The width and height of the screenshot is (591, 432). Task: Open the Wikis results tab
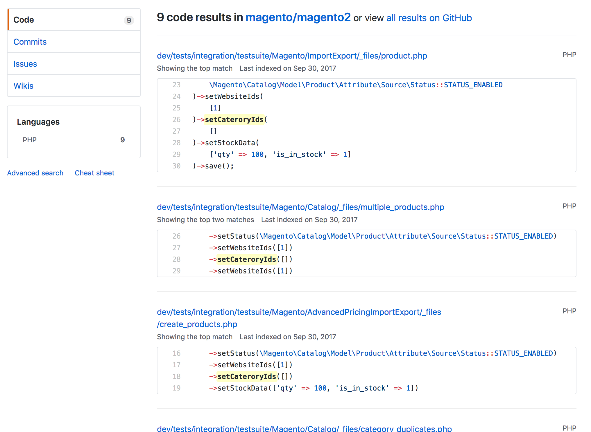point(24,86)
